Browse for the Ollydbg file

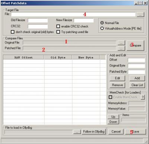77,132
